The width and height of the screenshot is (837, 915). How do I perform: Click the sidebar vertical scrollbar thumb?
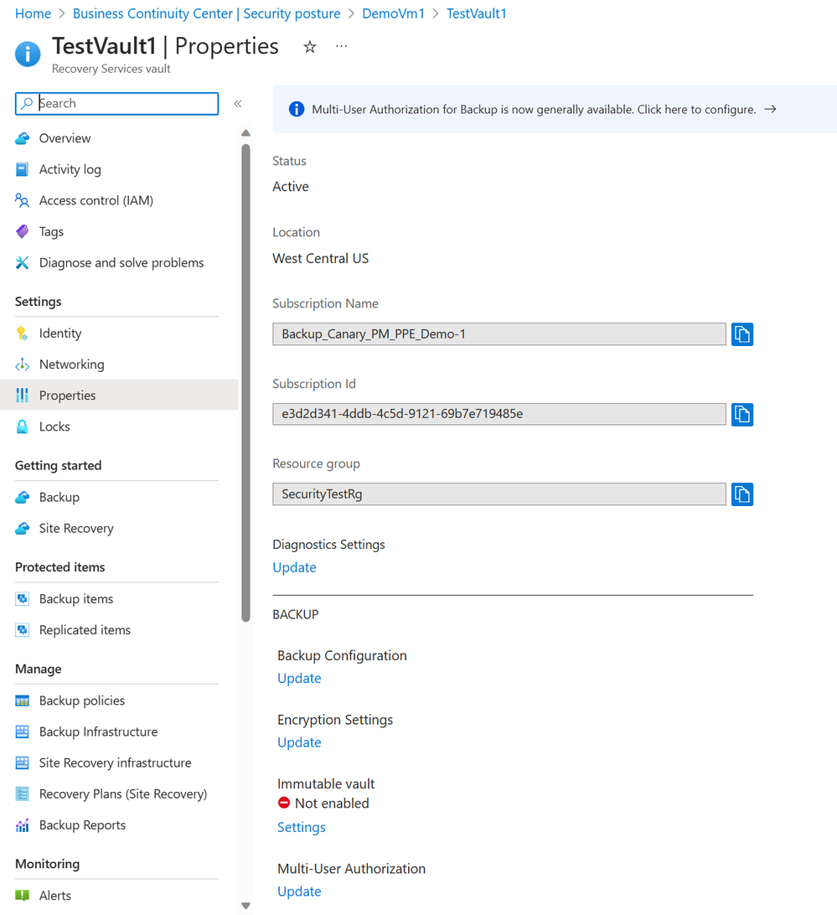245,383
